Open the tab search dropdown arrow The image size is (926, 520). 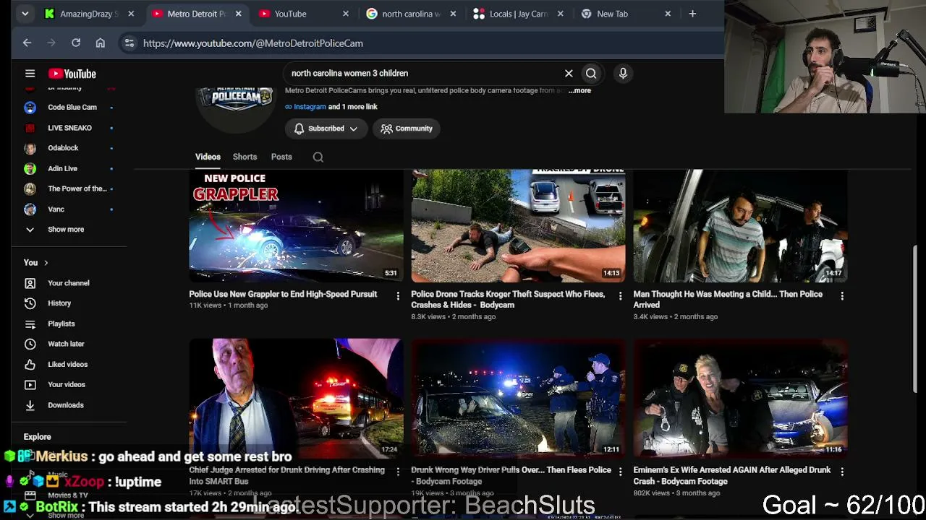point(25,14)
